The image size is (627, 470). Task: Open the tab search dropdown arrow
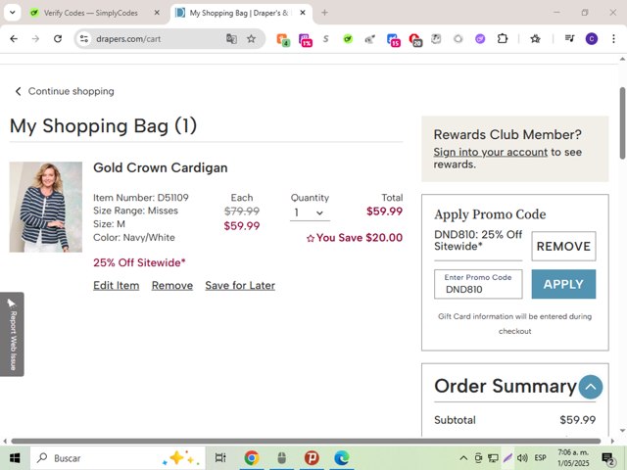[13, 13]
